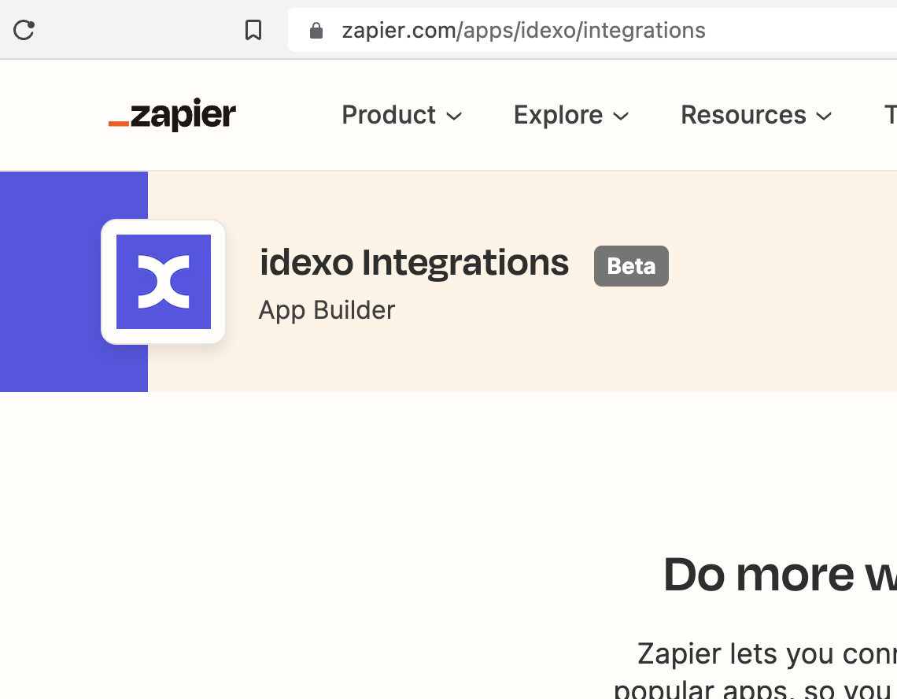Screen dimensions: 897x699
Task: Click the Beta badge
Action: click(x=631, y=266)
